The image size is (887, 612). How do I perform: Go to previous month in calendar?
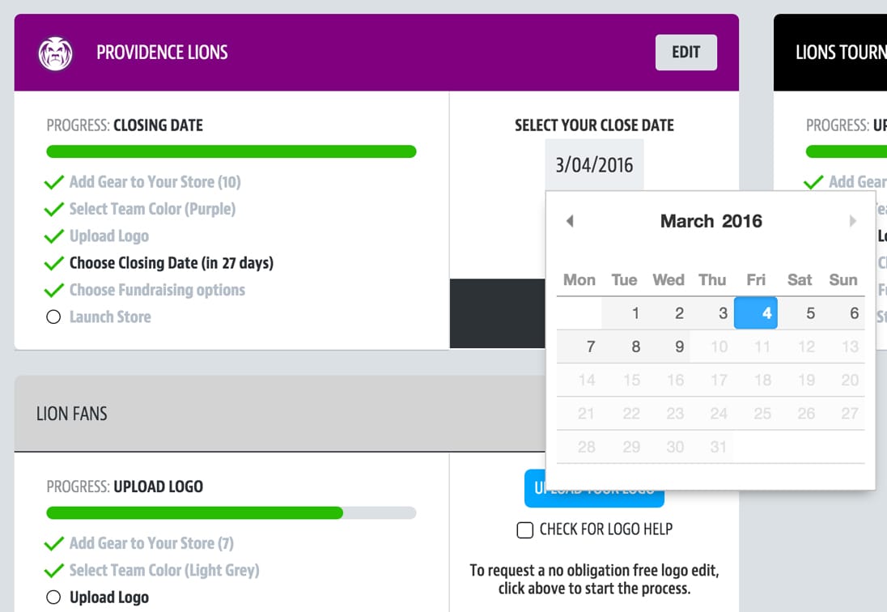570,220
